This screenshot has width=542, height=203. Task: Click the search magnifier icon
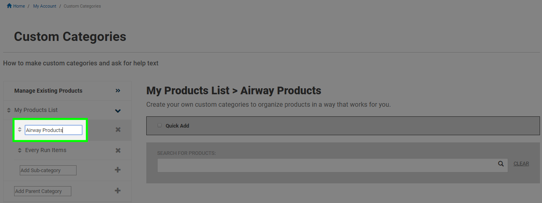[501, 164]
